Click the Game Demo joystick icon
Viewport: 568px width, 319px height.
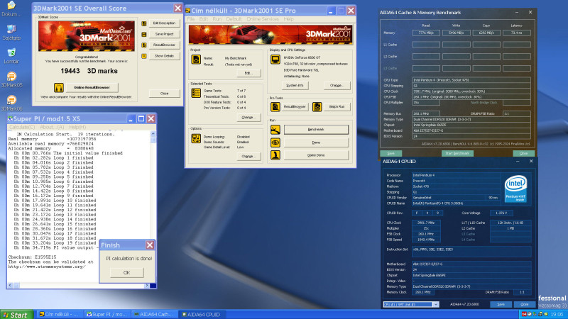275,155
